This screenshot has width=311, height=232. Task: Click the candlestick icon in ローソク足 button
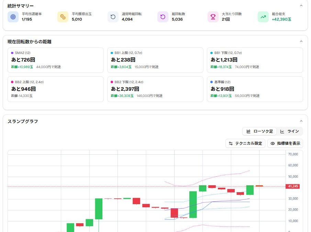point(248,131)
